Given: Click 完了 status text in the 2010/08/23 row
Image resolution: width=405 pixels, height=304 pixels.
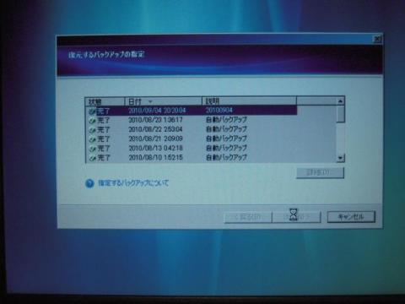Looking at the screenshot, I should click(x=104, y=121).
